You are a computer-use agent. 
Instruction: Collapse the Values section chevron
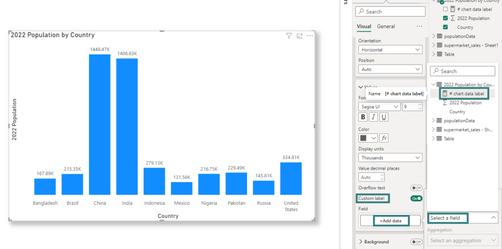(361, 87)
